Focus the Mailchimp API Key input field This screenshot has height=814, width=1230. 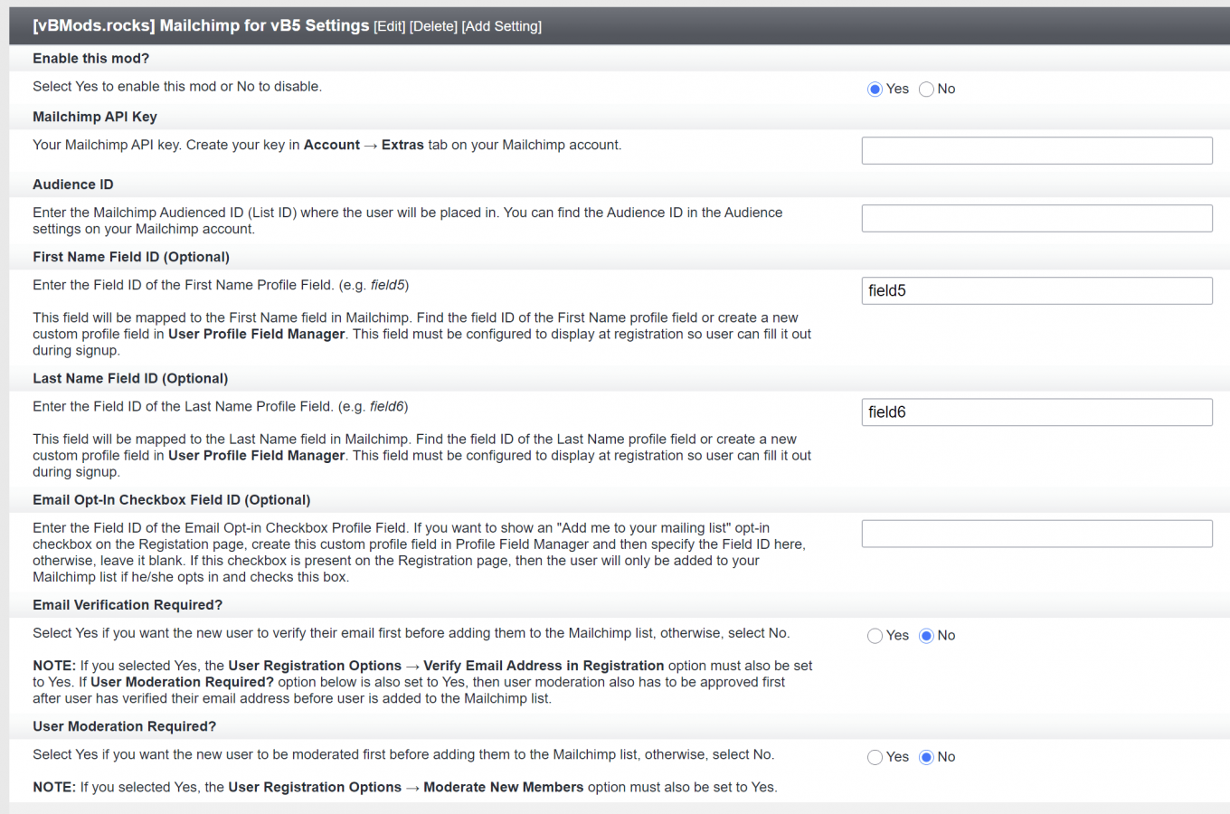[1036, 150]
